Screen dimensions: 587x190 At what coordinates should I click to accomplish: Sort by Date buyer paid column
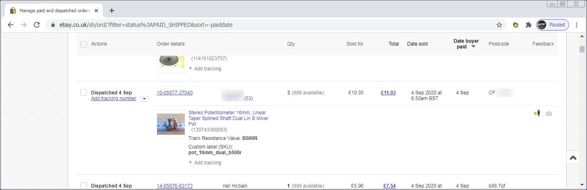click(x=466, y=44)
